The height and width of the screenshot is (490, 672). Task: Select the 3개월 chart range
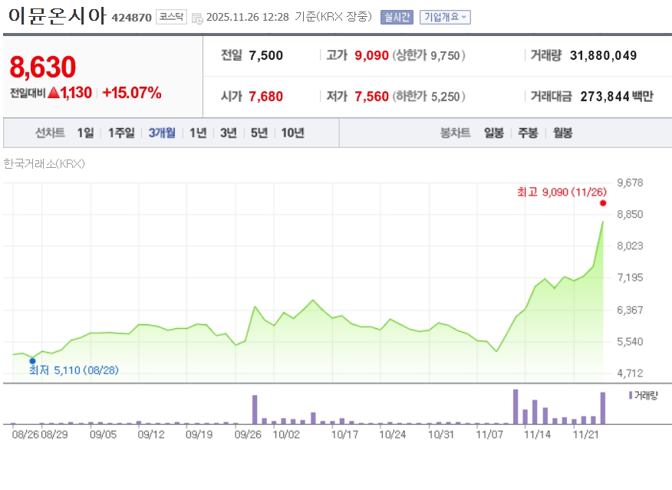tap(162, 133)
